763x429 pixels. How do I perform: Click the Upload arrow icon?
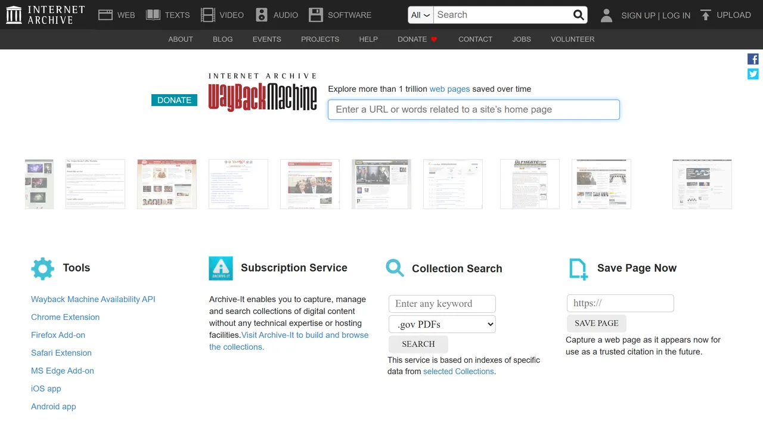tap(706, 15)
